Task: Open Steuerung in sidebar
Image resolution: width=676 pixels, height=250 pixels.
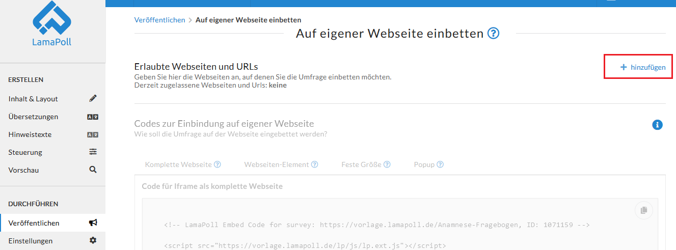Action: tap(25, 152)
